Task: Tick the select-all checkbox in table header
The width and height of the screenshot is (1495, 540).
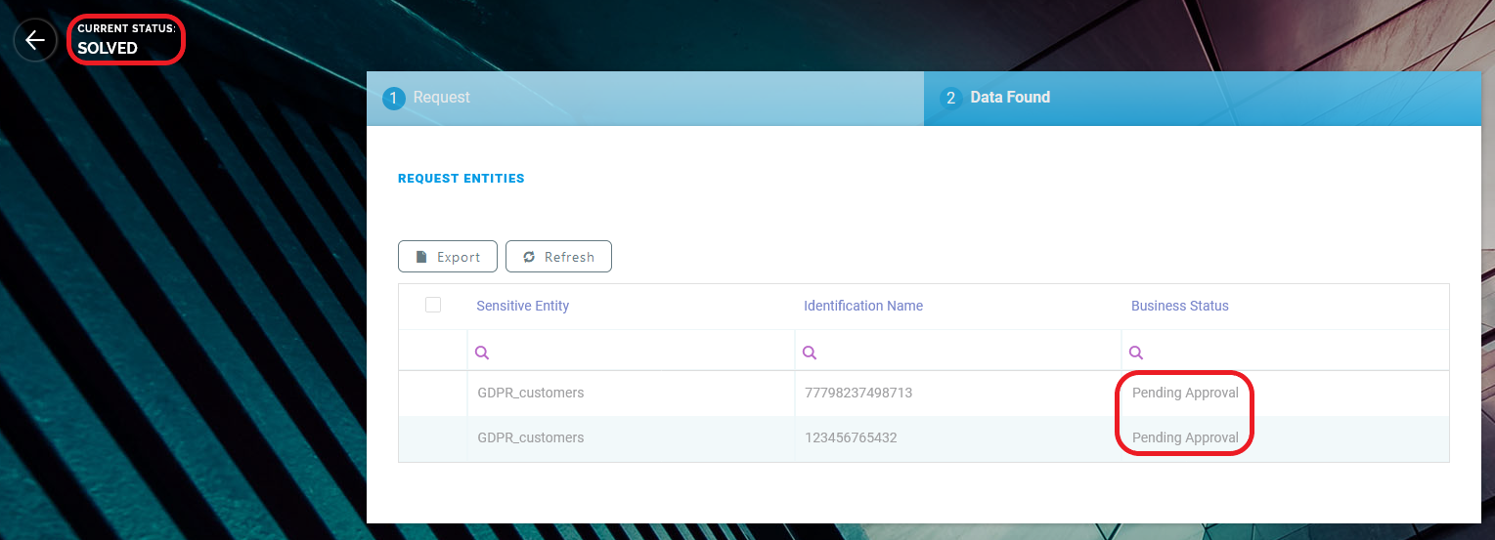Action: tap(433, 305)
